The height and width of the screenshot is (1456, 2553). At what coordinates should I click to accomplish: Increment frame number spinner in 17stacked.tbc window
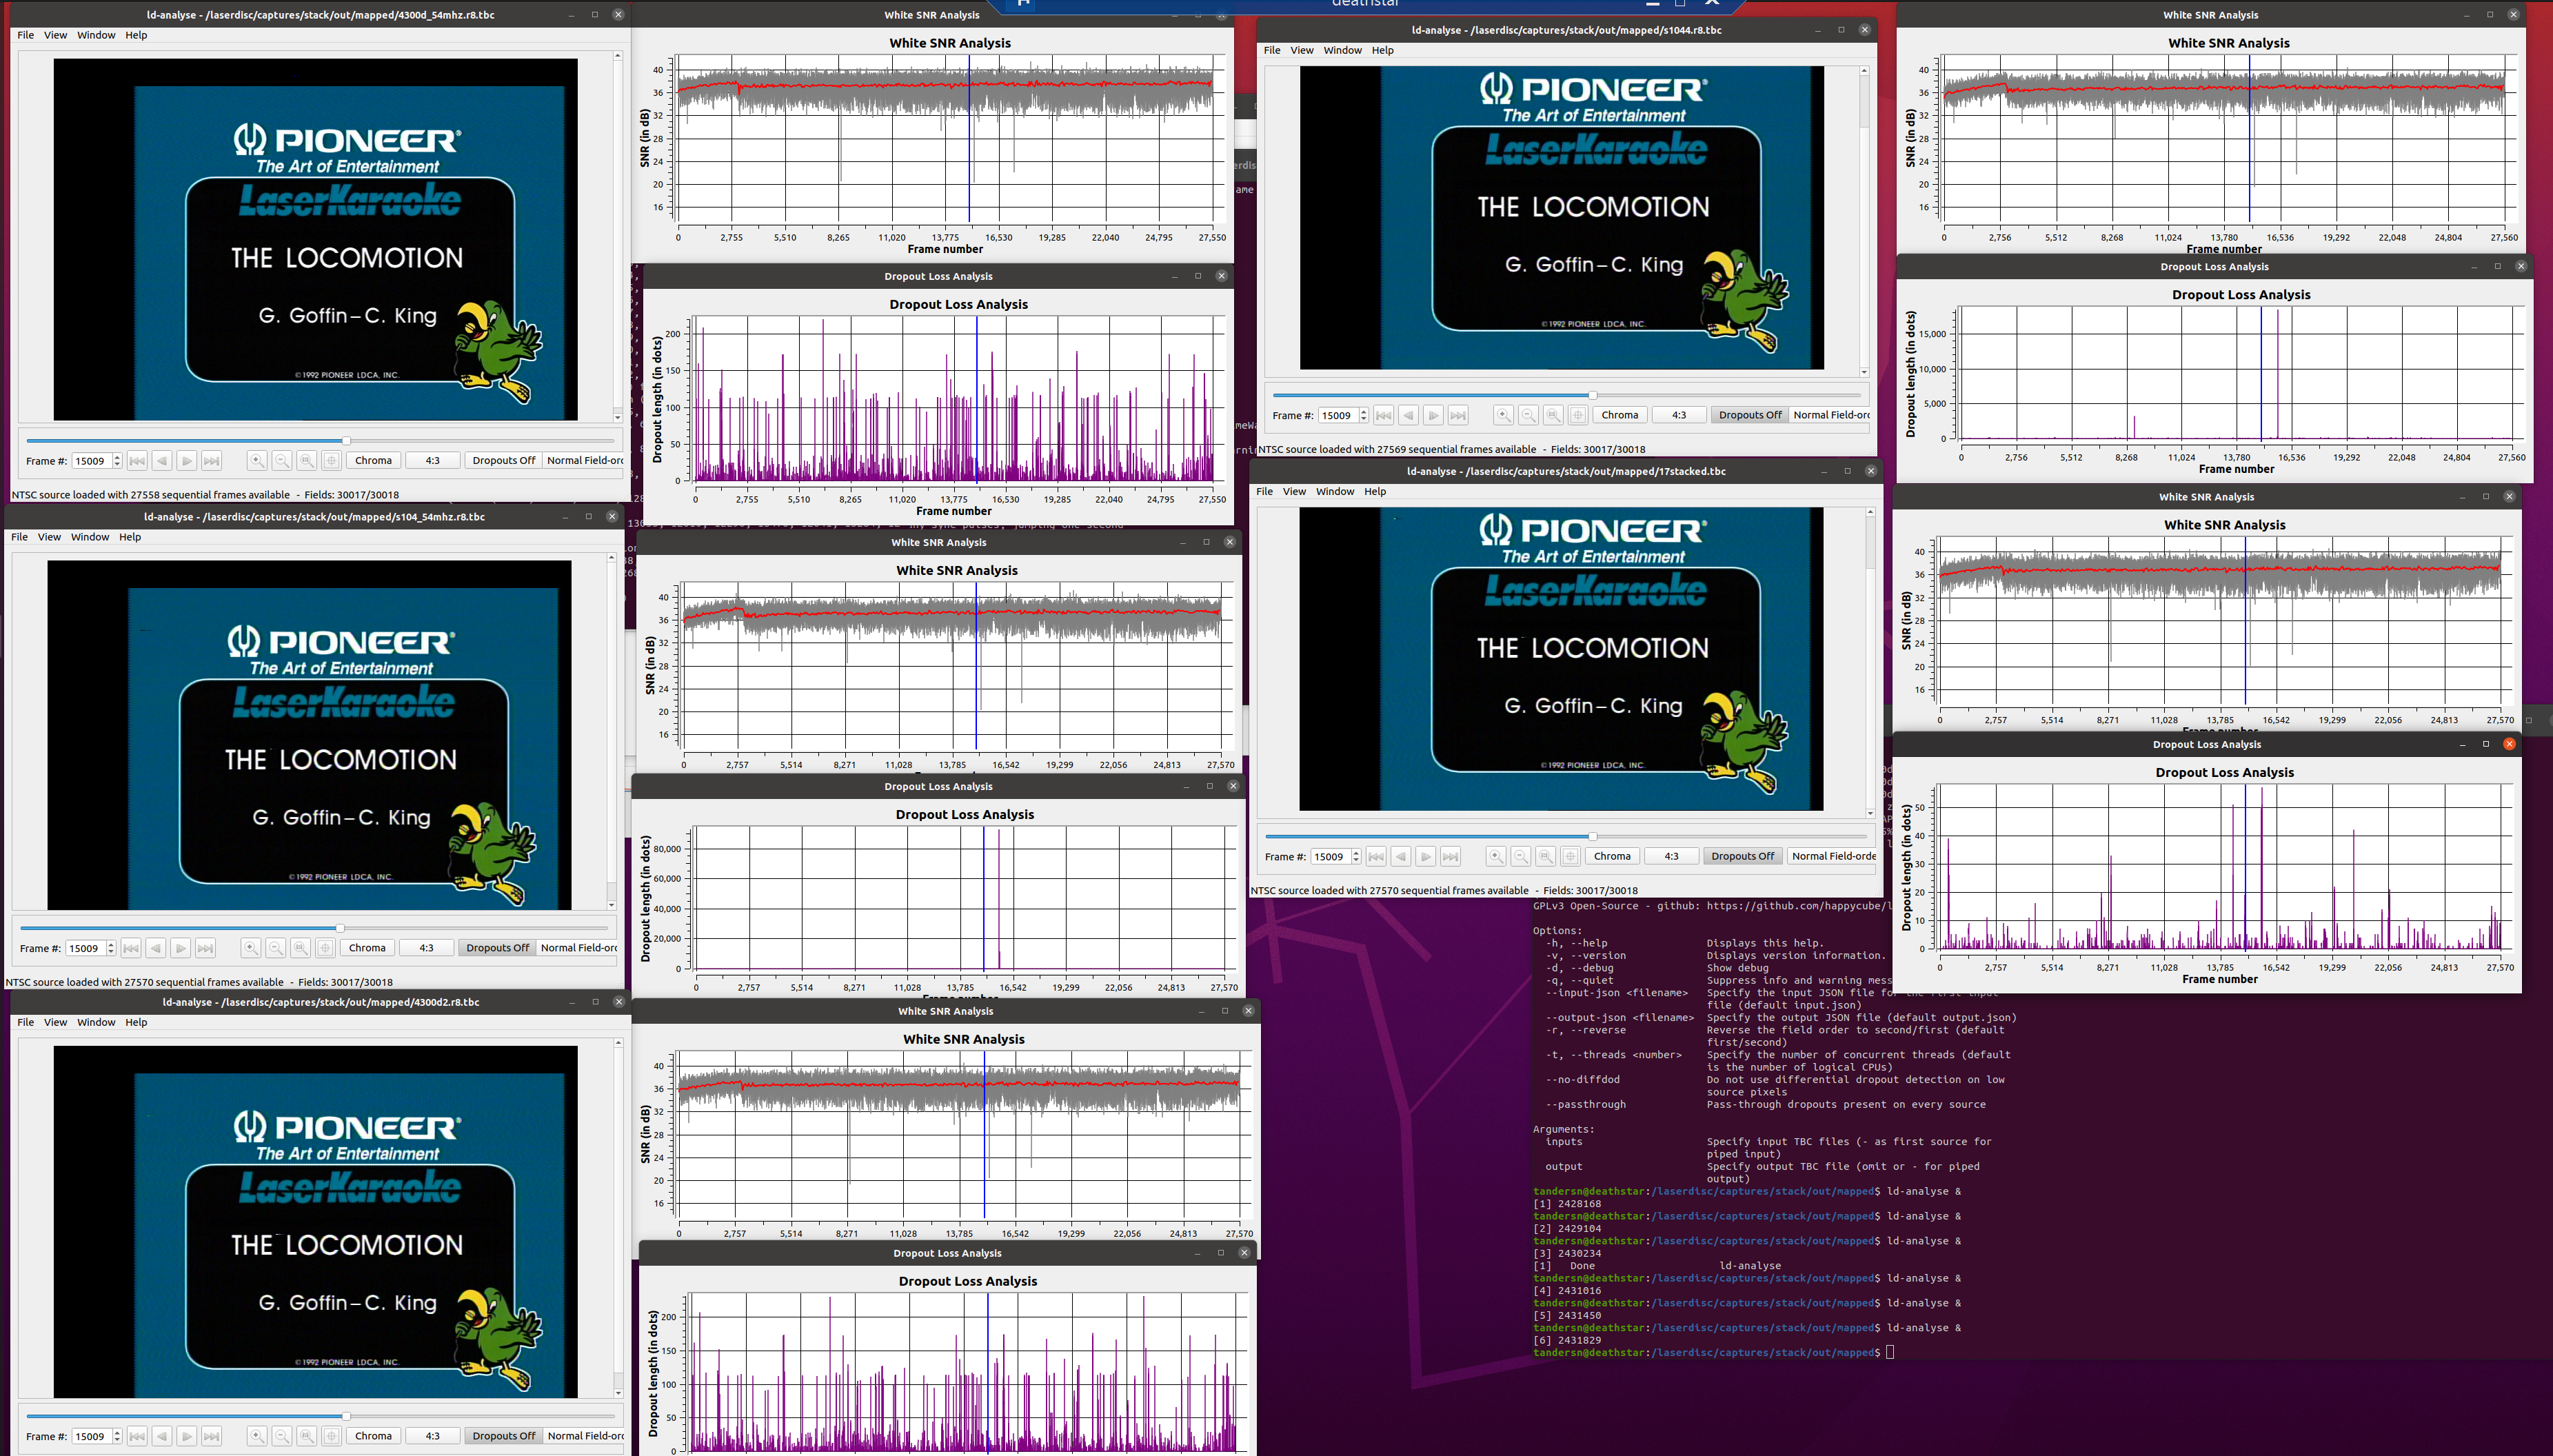1356,852
